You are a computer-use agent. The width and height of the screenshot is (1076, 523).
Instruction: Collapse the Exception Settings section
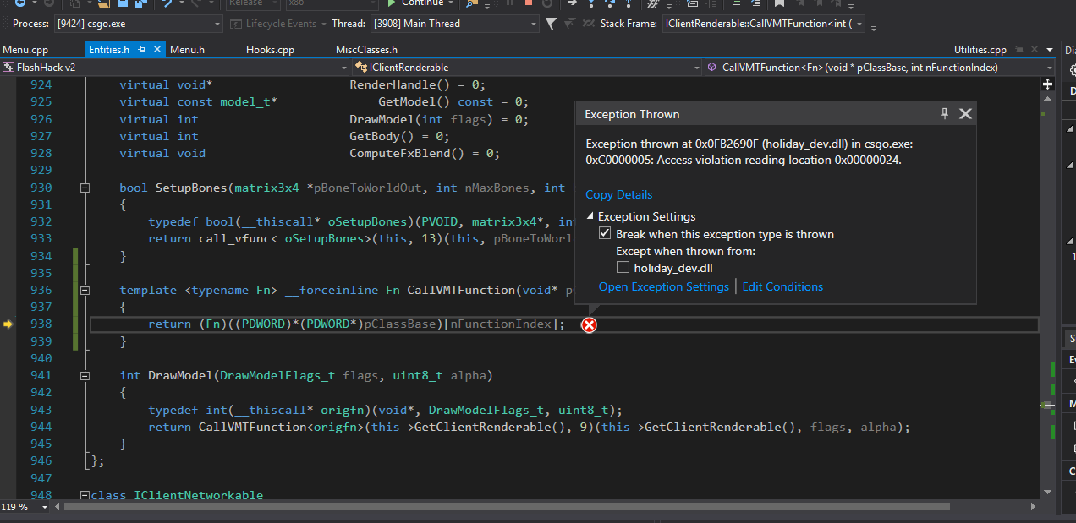[590, 217]
